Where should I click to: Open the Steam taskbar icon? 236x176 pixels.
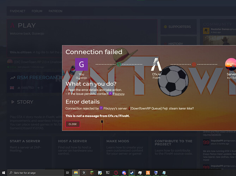click(x=132, y=173)
